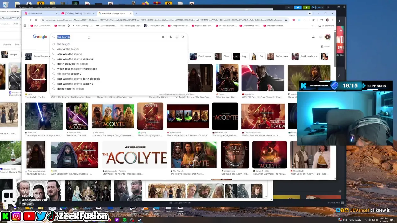Viewport: 397px width, 223px height.
Task: Open 'The Acolyte Visual Guide' Amazon thumbnail
Action: 235,155
